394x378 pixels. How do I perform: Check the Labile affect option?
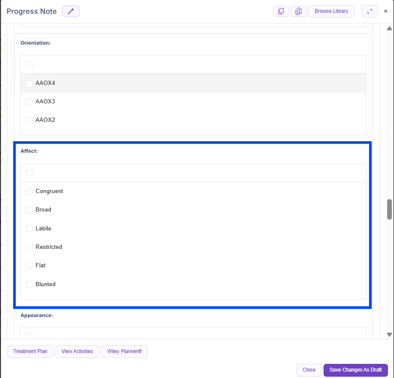(30, 229)
